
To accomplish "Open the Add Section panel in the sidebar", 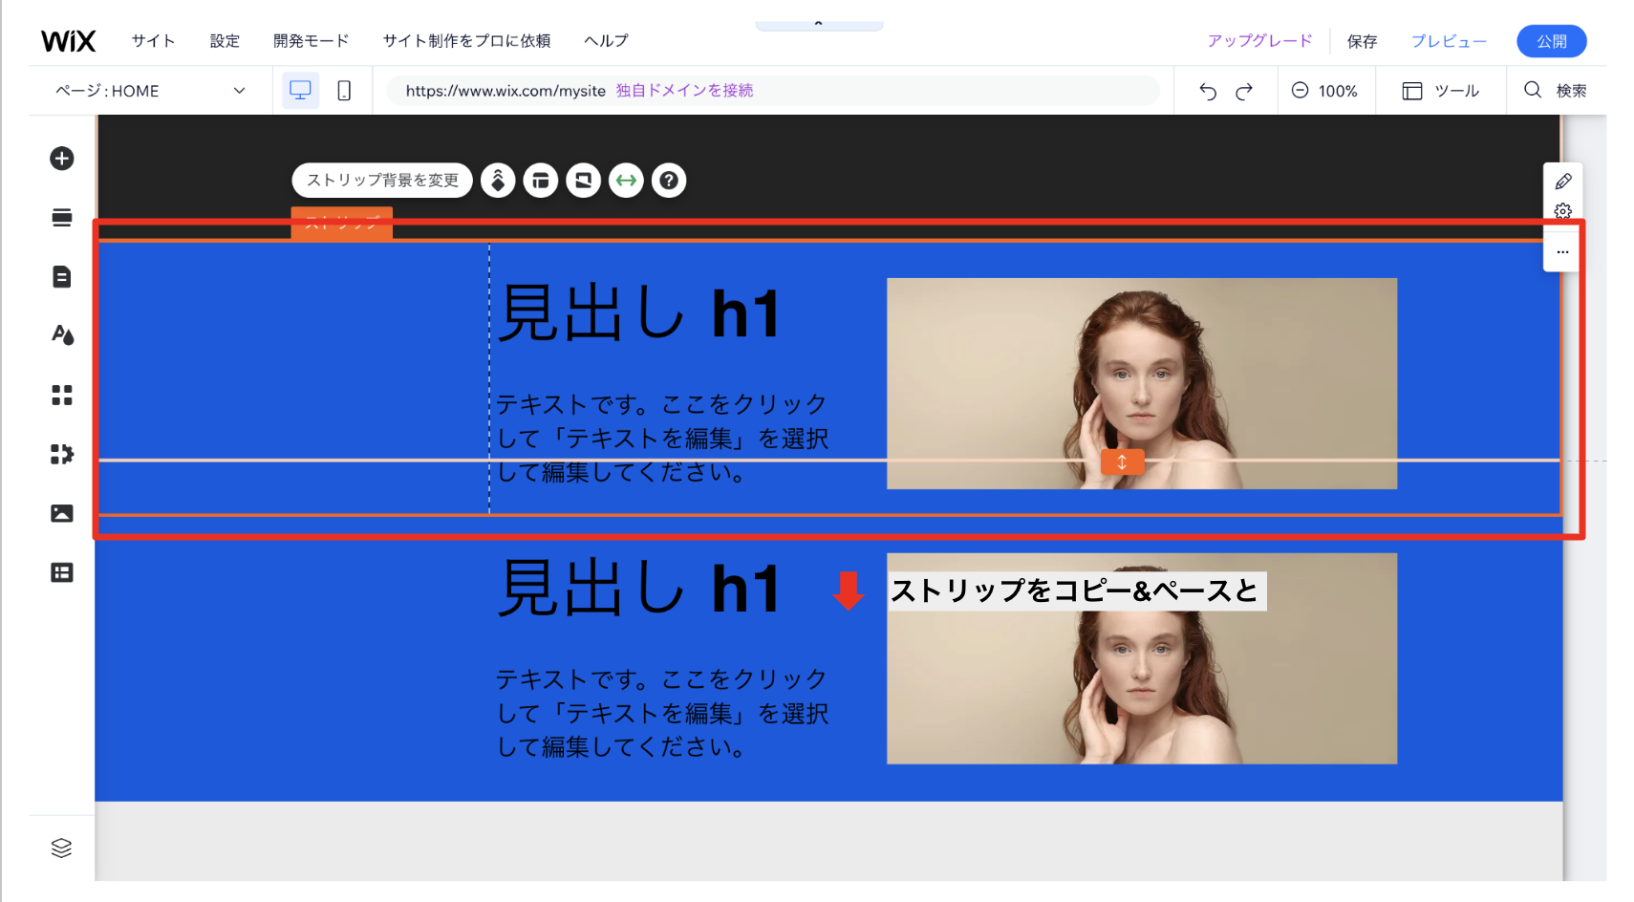I will click(x=61, y=218).
